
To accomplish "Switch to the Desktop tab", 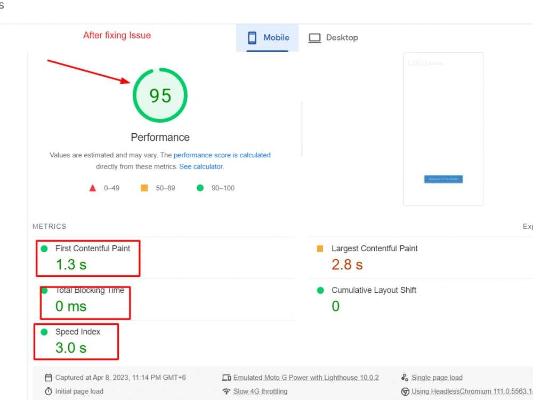I will (x=333, y=38).
